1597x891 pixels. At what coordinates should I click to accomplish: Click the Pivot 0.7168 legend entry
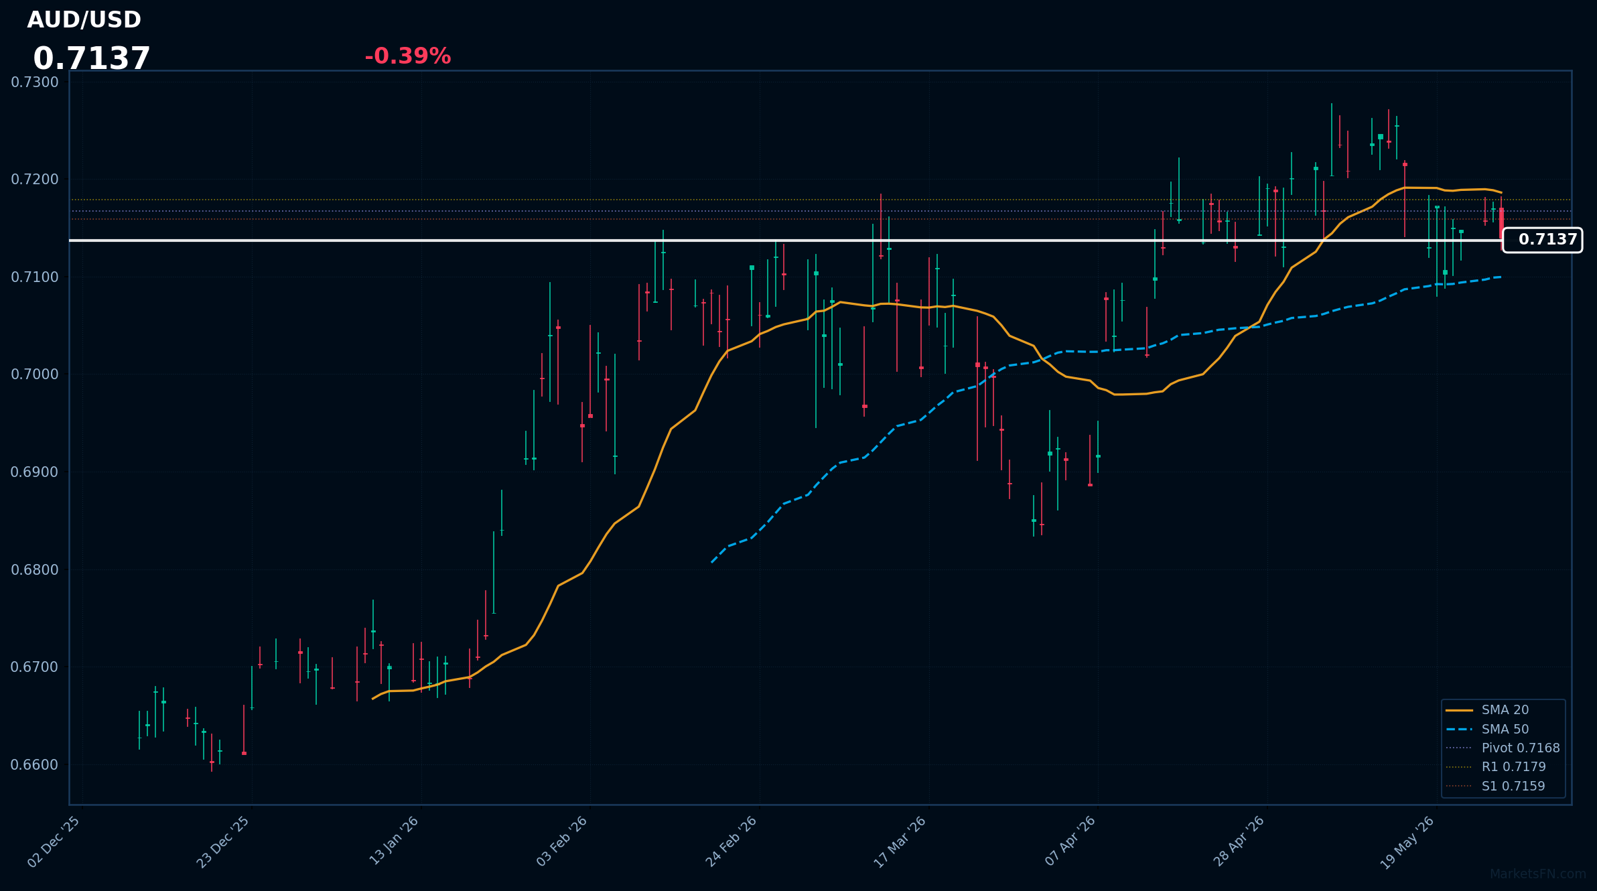(1503, 748)
